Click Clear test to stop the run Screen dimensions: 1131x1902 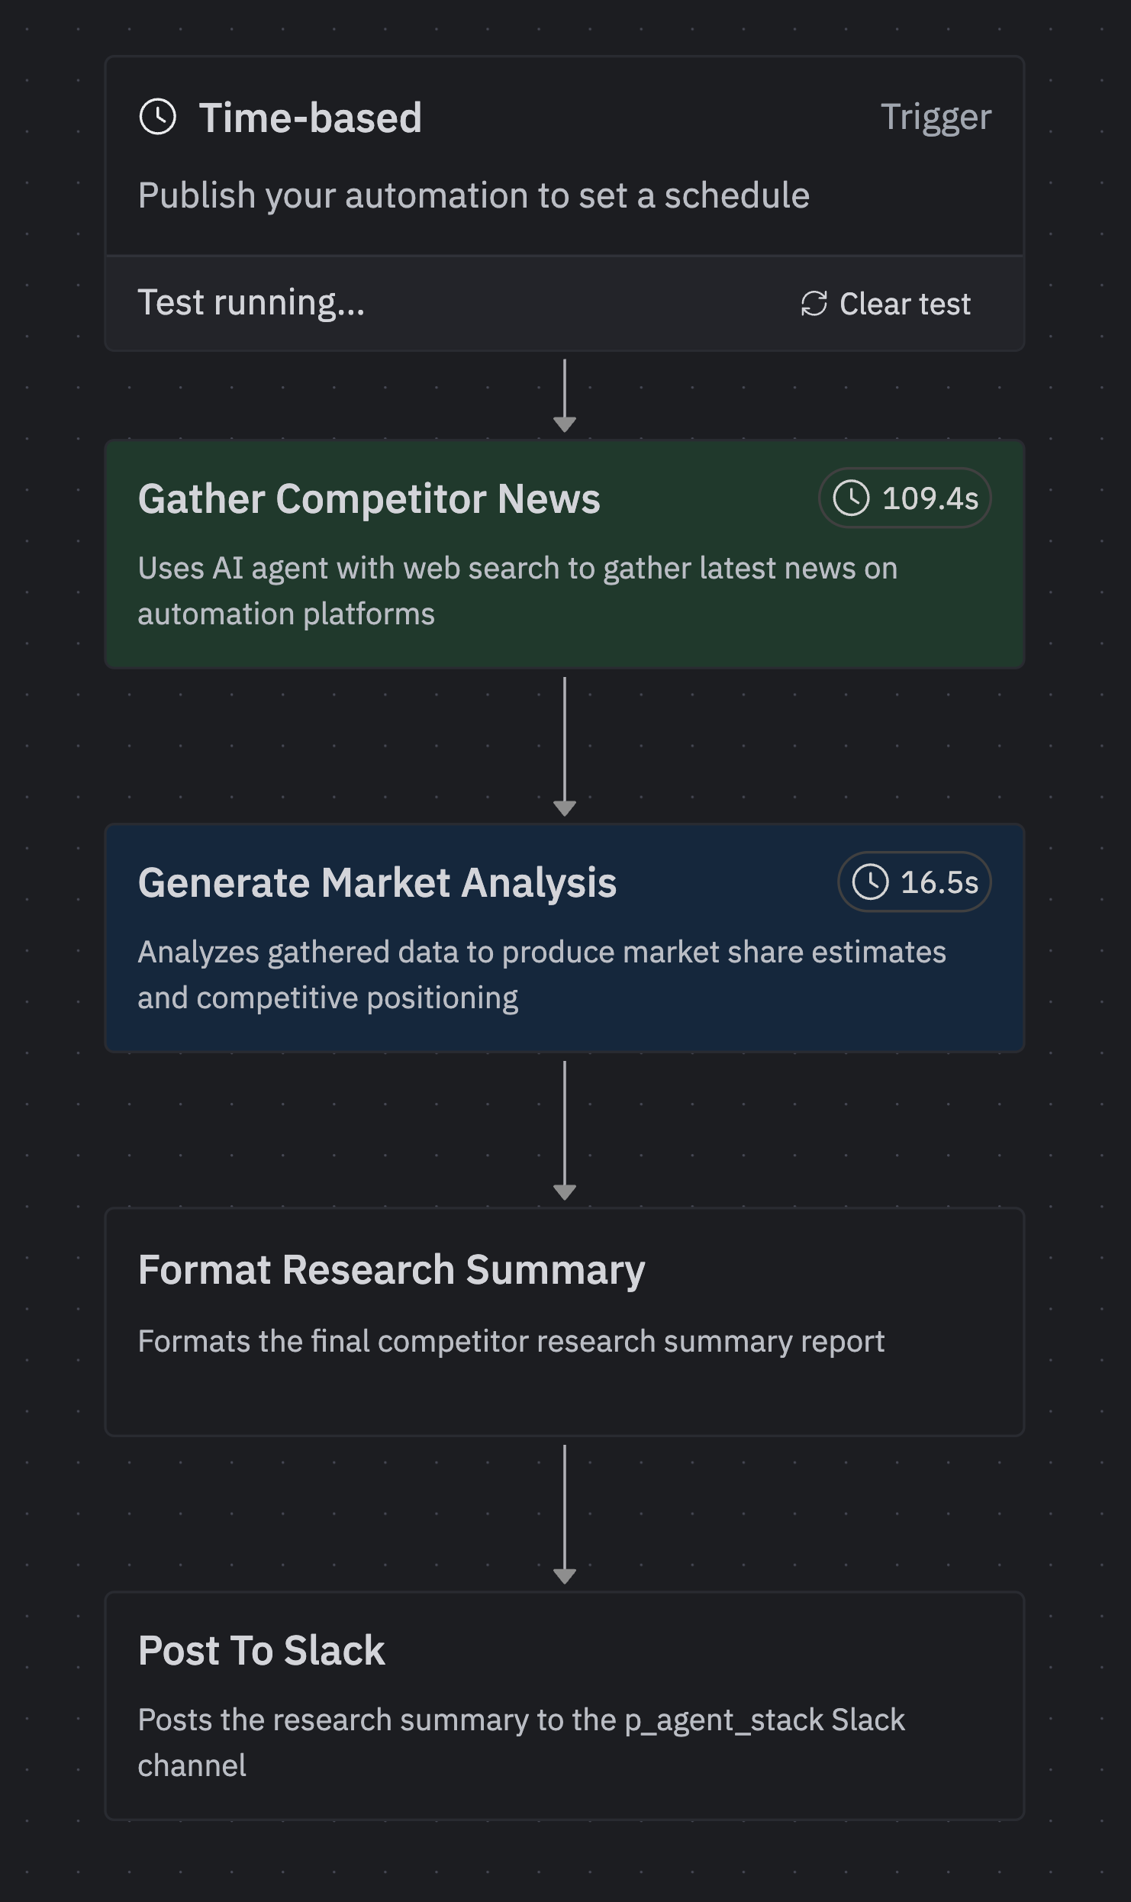[905, 303]
